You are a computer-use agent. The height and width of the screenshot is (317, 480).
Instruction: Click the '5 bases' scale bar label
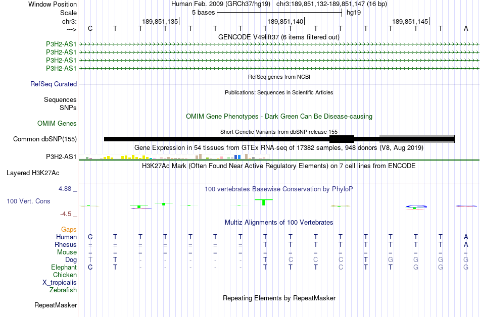click(203, 13)
